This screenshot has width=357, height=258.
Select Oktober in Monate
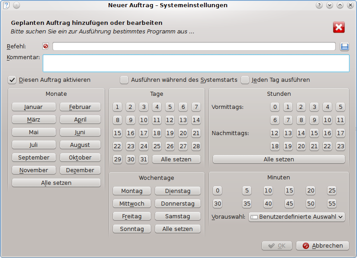coord(80,157)
